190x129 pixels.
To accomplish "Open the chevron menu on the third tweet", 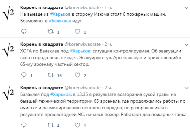I will [x=186, y=88].
